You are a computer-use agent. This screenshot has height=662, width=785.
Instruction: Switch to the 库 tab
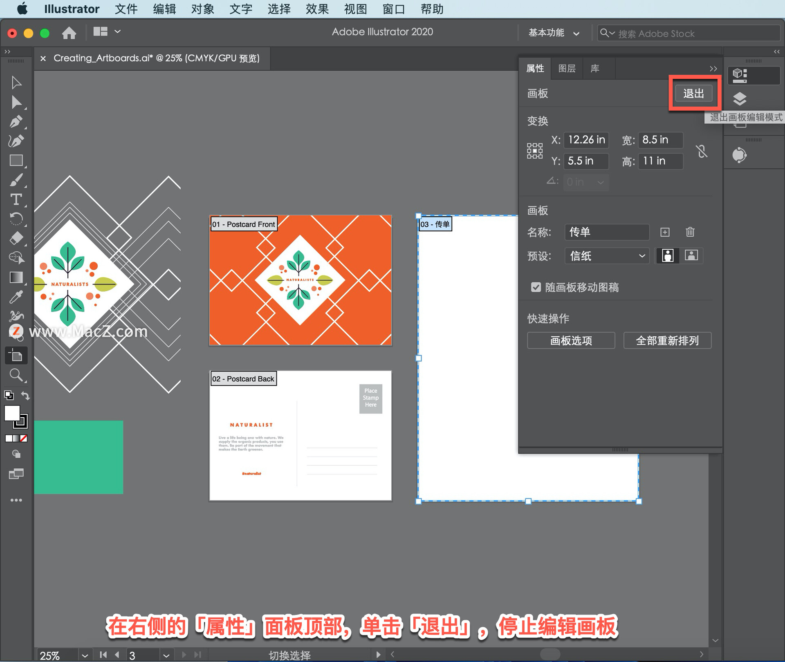595,69
